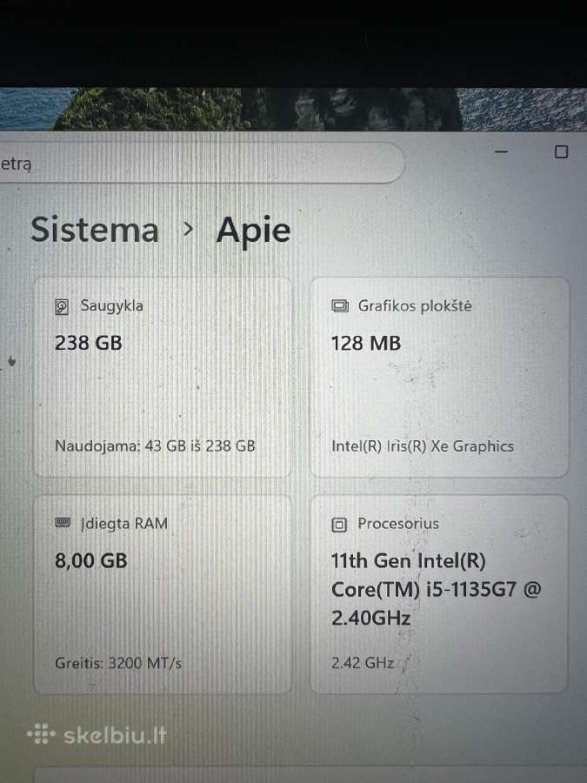Go back to Sistema in breadcrumb

[94, 230]
